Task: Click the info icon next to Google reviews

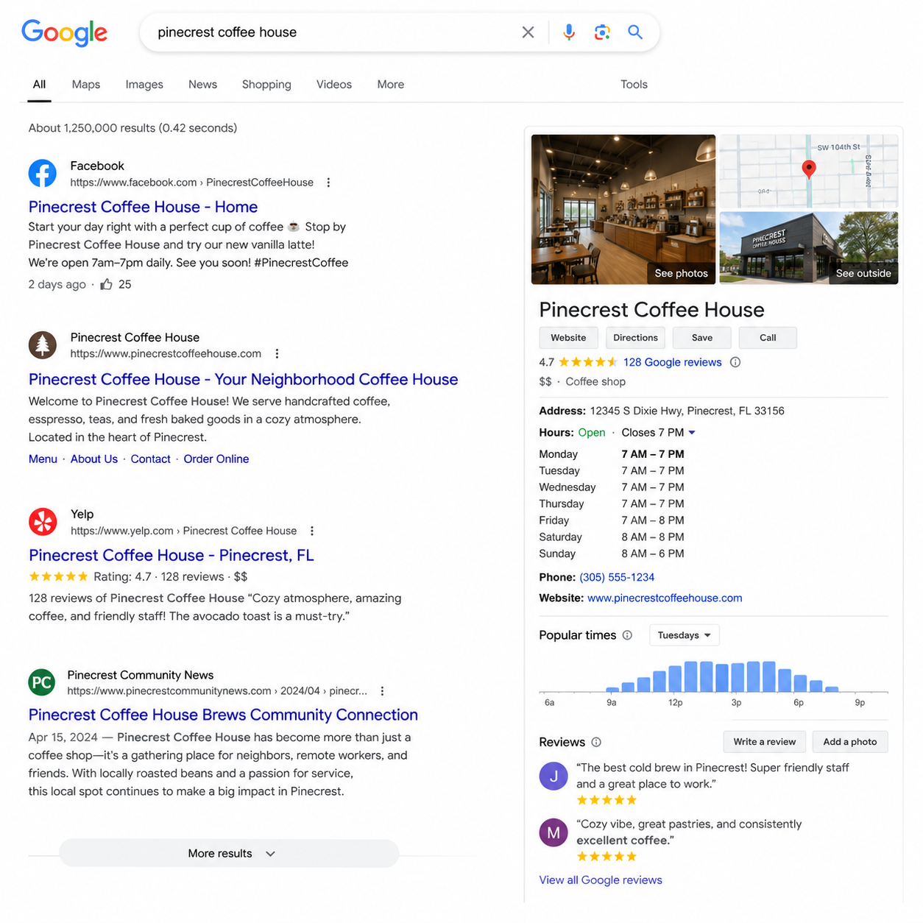Action: [735, 362]
